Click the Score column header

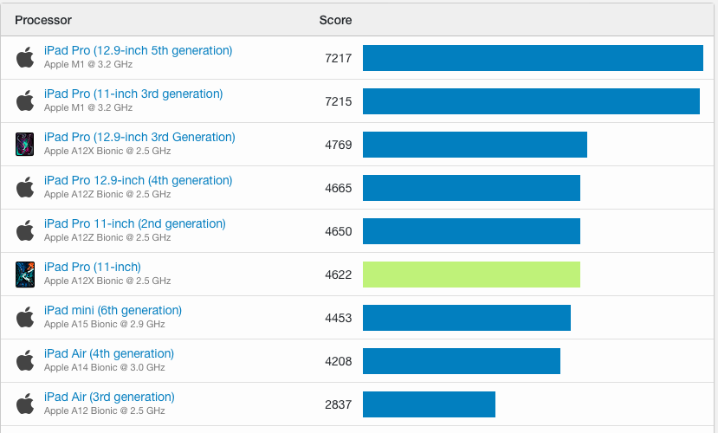[336, 20]
